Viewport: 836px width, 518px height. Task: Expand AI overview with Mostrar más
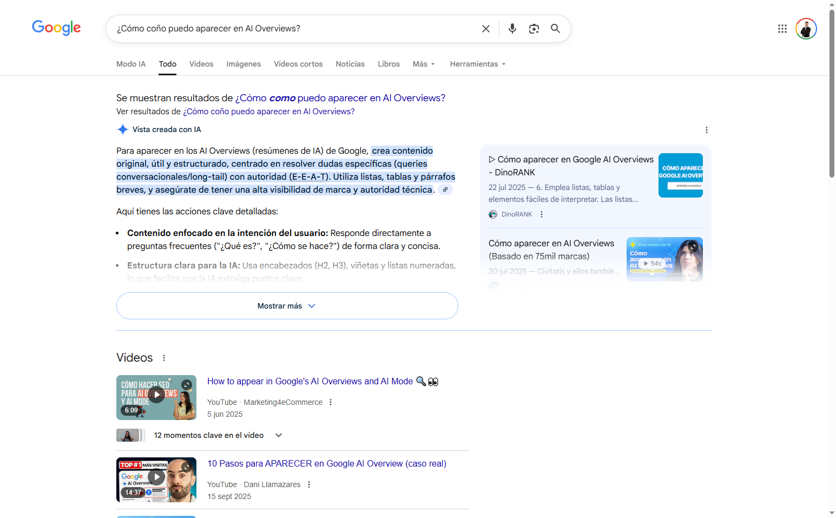[x=287, y=306]
